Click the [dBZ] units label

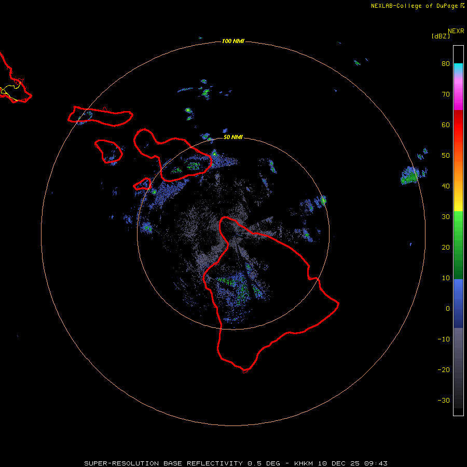tap(441, 36)
